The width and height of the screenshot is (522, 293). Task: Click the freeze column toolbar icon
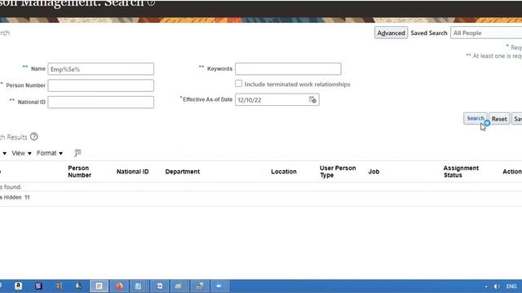click(77, 153)
